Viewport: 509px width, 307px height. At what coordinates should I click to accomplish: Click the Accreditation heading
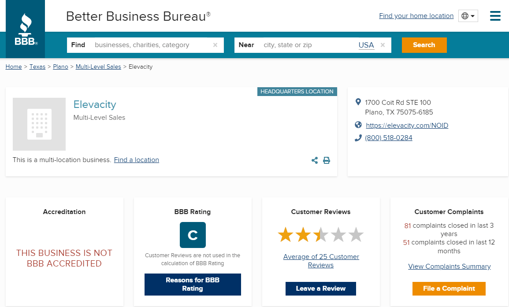pos(64,212)
